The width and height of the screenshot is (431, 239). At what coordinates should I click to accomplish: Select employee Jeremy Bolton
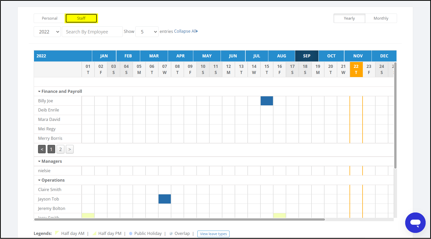tap(52, 208)
